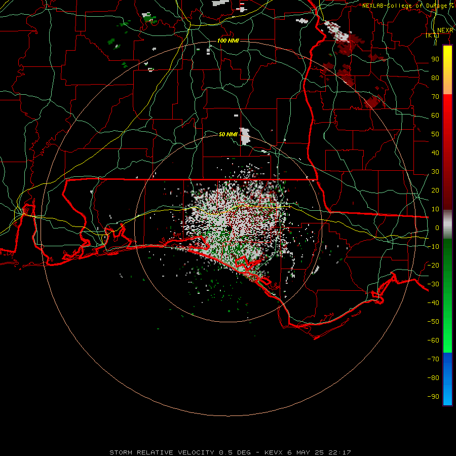The image size is (456, 456).
Task: Click the "50 NMI" range ring label
Action: tap(228, 134)
